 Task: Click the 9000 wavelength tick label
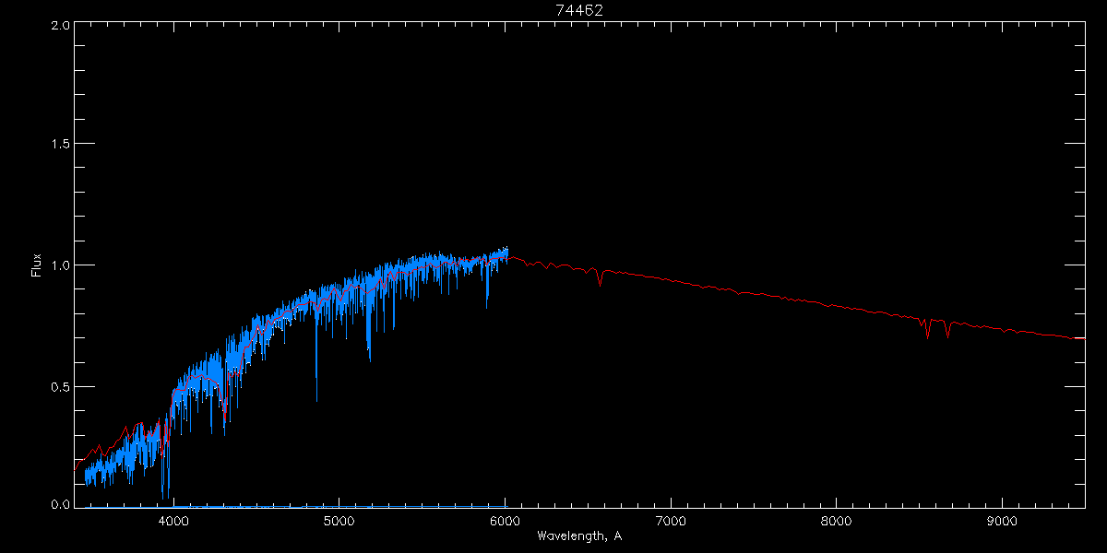[x=1002, y=520]
